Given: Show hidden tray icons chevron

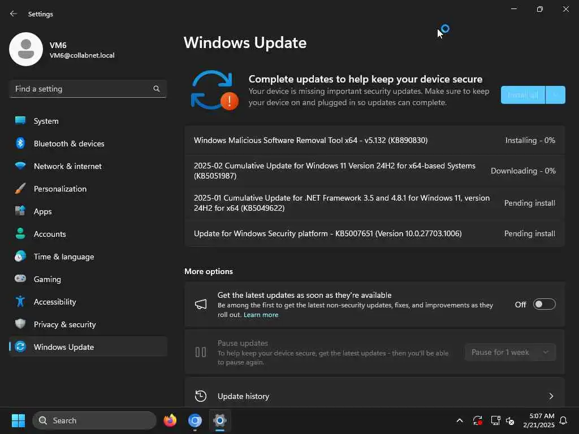Looking at the screenshot, I should pos(460,420).
